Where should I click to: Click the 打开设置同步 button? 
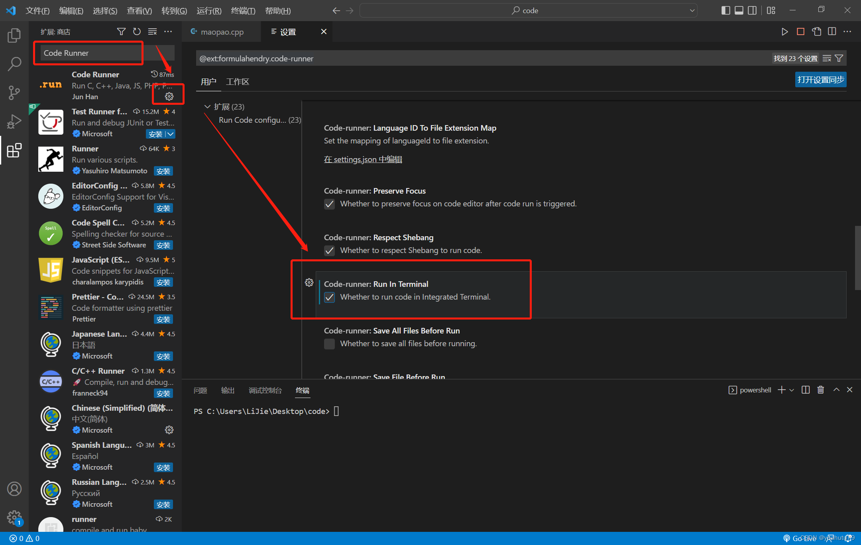tap(820, 80)
